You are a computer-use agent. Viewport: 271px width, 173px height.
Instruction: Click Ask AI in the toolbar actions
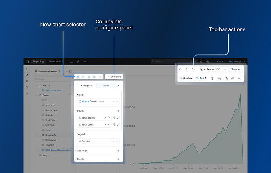[201, 78]
